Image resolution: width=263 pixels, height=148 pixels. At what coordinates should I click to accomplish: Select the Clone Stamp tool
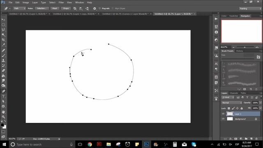3,60
